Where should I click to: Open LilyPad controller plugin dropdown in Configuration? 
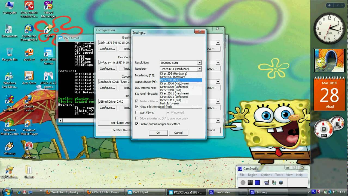[218, 63]
